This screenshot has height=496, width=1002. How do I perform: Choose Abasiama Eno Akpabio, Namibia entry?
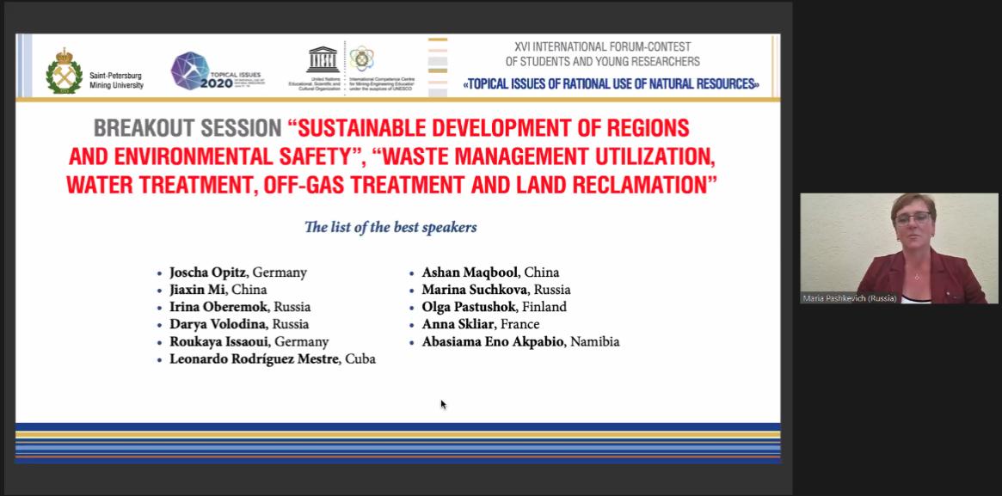tap(519, 341)
